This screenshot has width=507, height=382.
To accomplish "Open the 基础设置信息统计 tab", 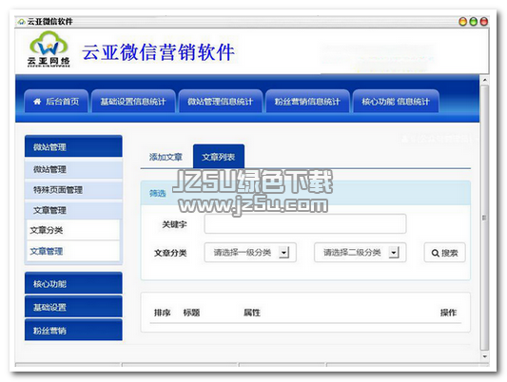I will coord(133,102).
